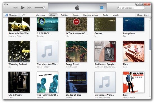Adjust the volume slider knob
This screenshot has width=155, height=103.
(x=44, y=8)
